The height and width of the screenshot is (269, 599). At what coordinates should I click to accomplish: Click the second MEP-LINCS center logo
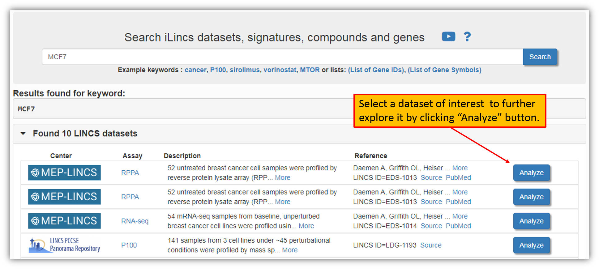click(64, 197)
